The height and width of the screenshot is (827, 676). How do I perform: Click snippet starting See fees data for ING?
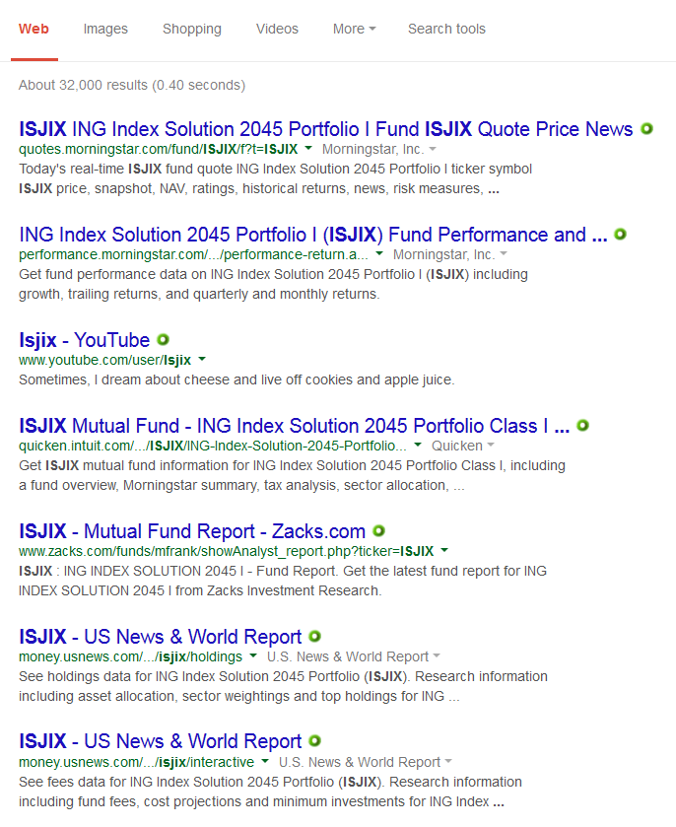click(x=271, y=792)
